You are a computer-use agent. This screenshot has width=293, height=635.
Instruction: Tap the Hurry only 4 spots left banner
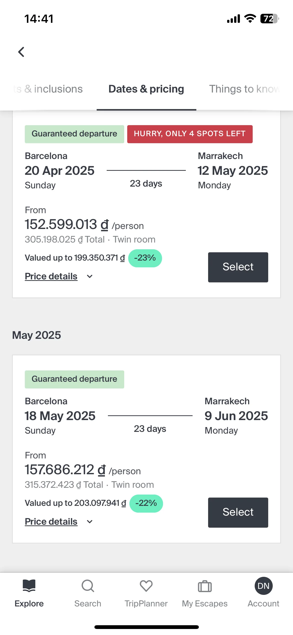click(x=190, y=134)
